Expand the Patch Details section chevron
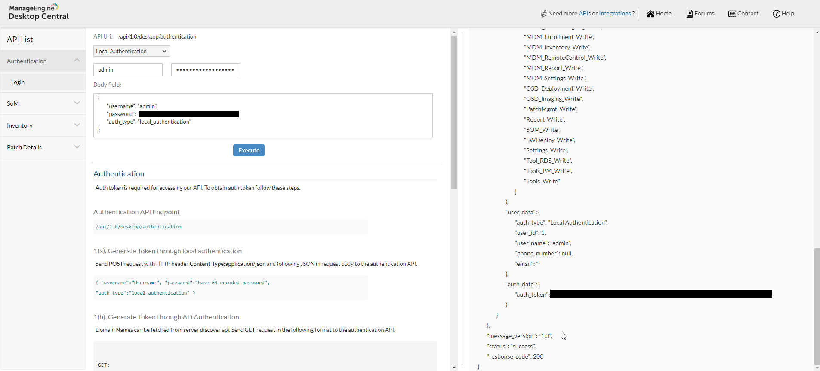 coord(77,147)
